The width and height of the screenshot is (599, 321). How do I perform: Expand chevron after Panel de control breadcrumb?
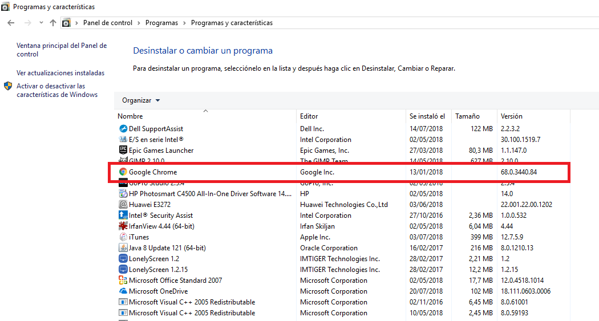pyautogui.click(x=139, y=23)
